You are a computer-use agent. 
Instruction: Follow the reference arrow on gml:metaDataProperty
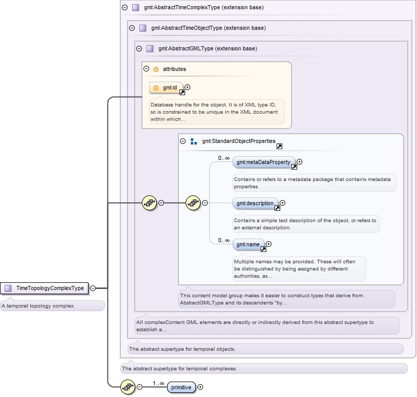pos(294,167)
